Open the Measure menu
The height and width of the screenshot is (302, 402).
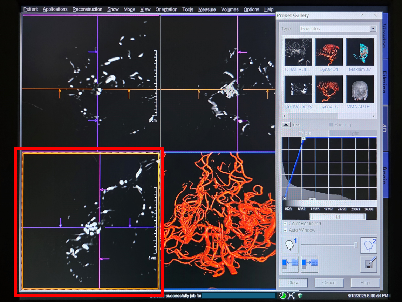point(207,9)
